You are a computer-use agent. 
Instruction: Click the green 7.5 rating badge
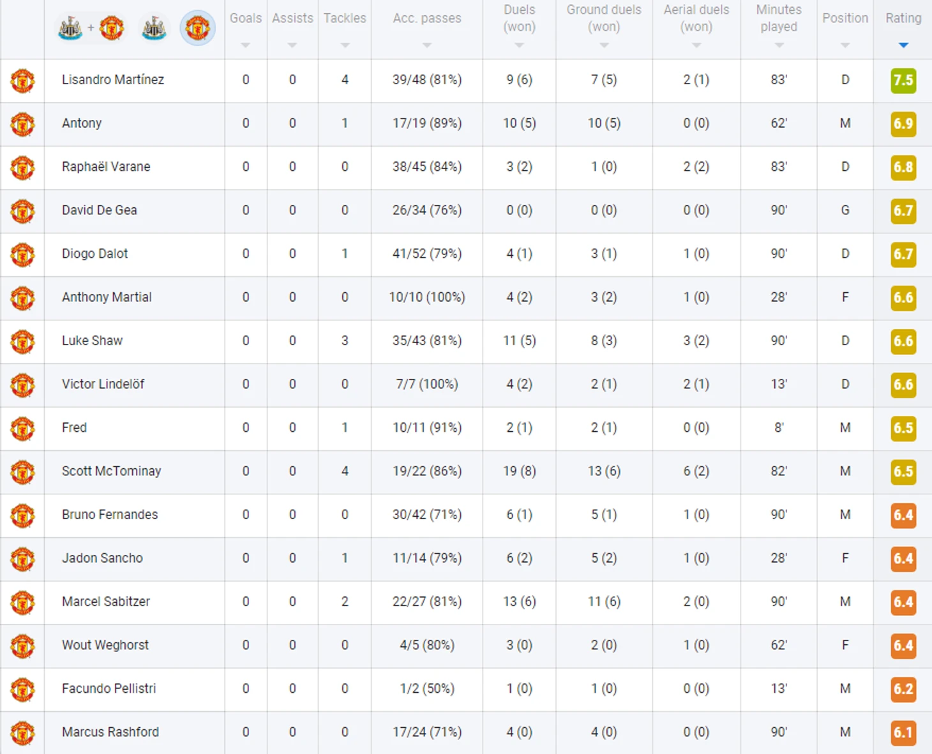[x=903, y=80]
